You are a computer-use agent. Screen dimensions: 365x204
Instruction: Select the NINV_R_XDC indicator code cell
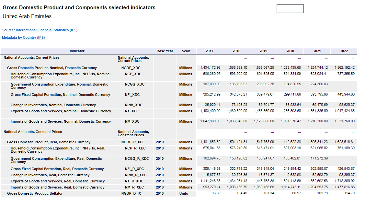tap(136, 175)
